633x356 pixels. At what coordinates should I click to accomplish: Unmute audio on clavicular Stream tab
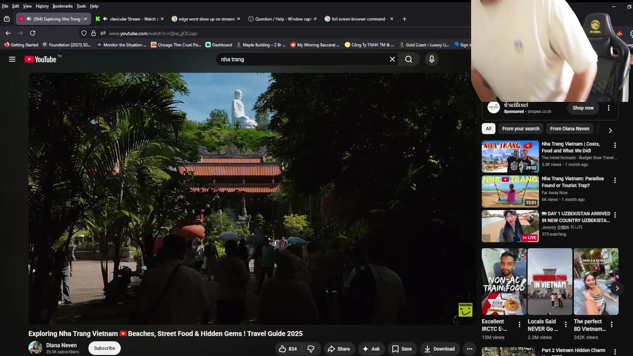pyautogui.click(x=105, y=19)
